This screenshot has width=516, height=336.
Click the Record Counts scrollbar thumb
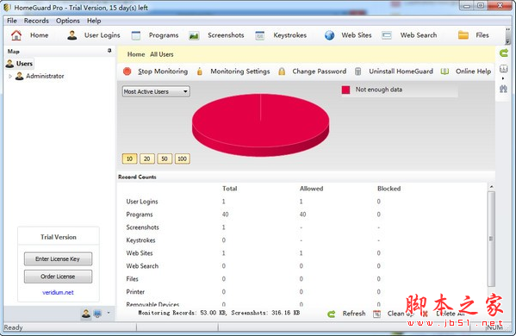pyautogui.click(x=491, y=240)
